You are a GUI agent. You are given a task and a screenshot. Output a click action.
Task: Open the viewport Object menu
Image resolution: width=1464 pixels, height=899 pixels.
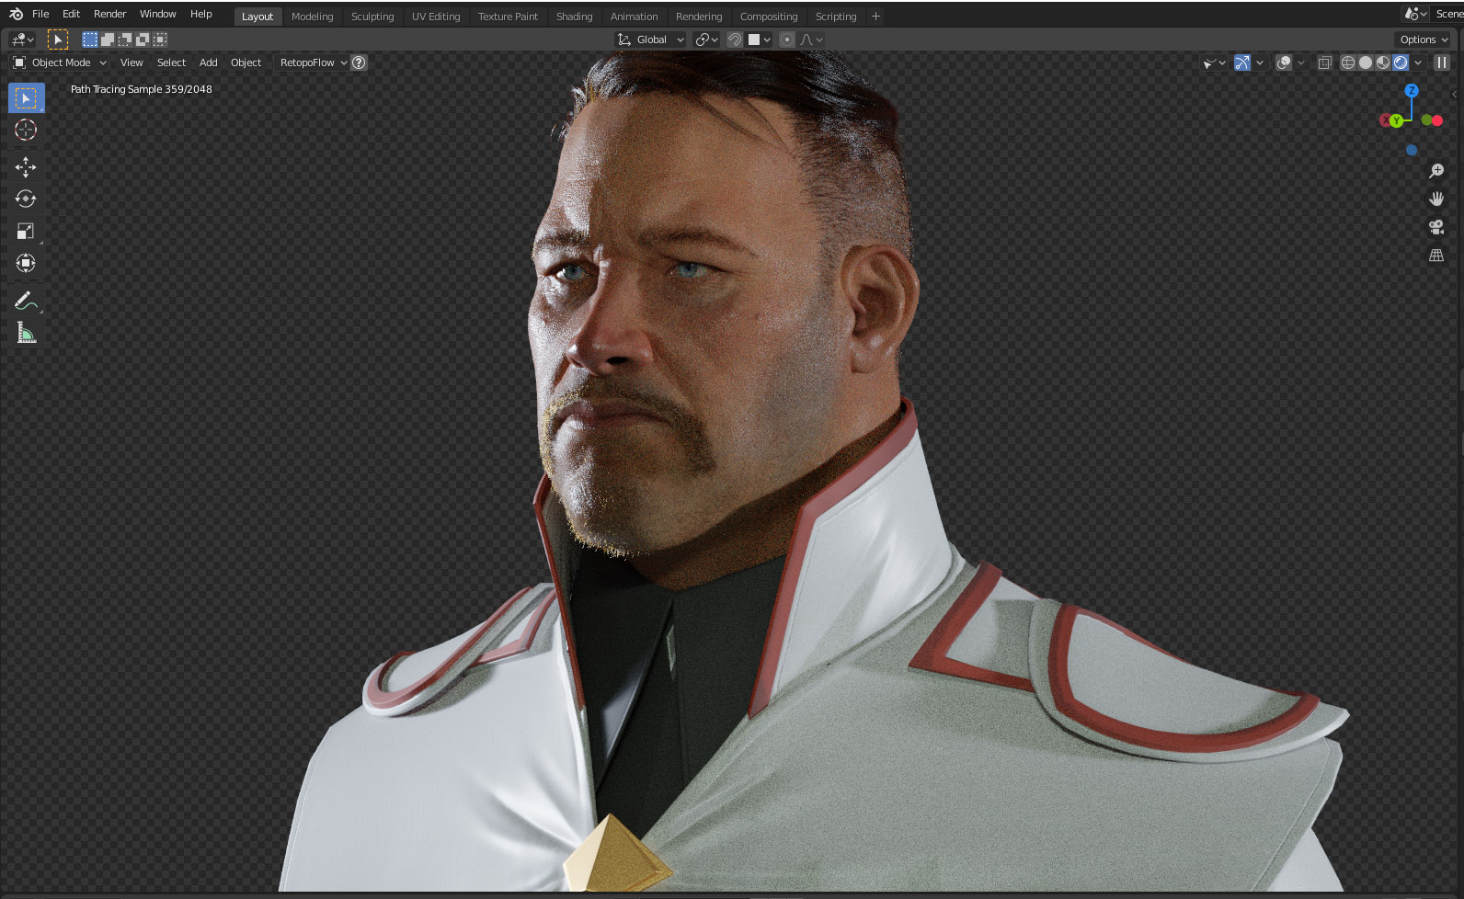pyautogui.click(x=246, y=63)
